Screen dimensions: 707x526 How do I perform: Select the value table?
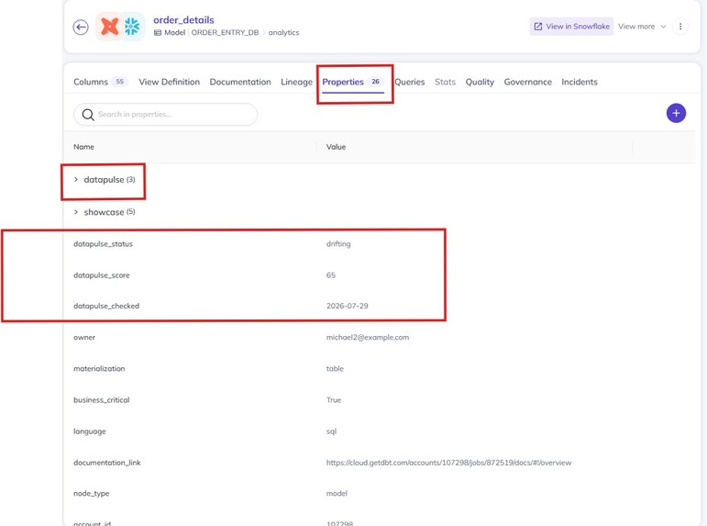[x=335, y=369]
